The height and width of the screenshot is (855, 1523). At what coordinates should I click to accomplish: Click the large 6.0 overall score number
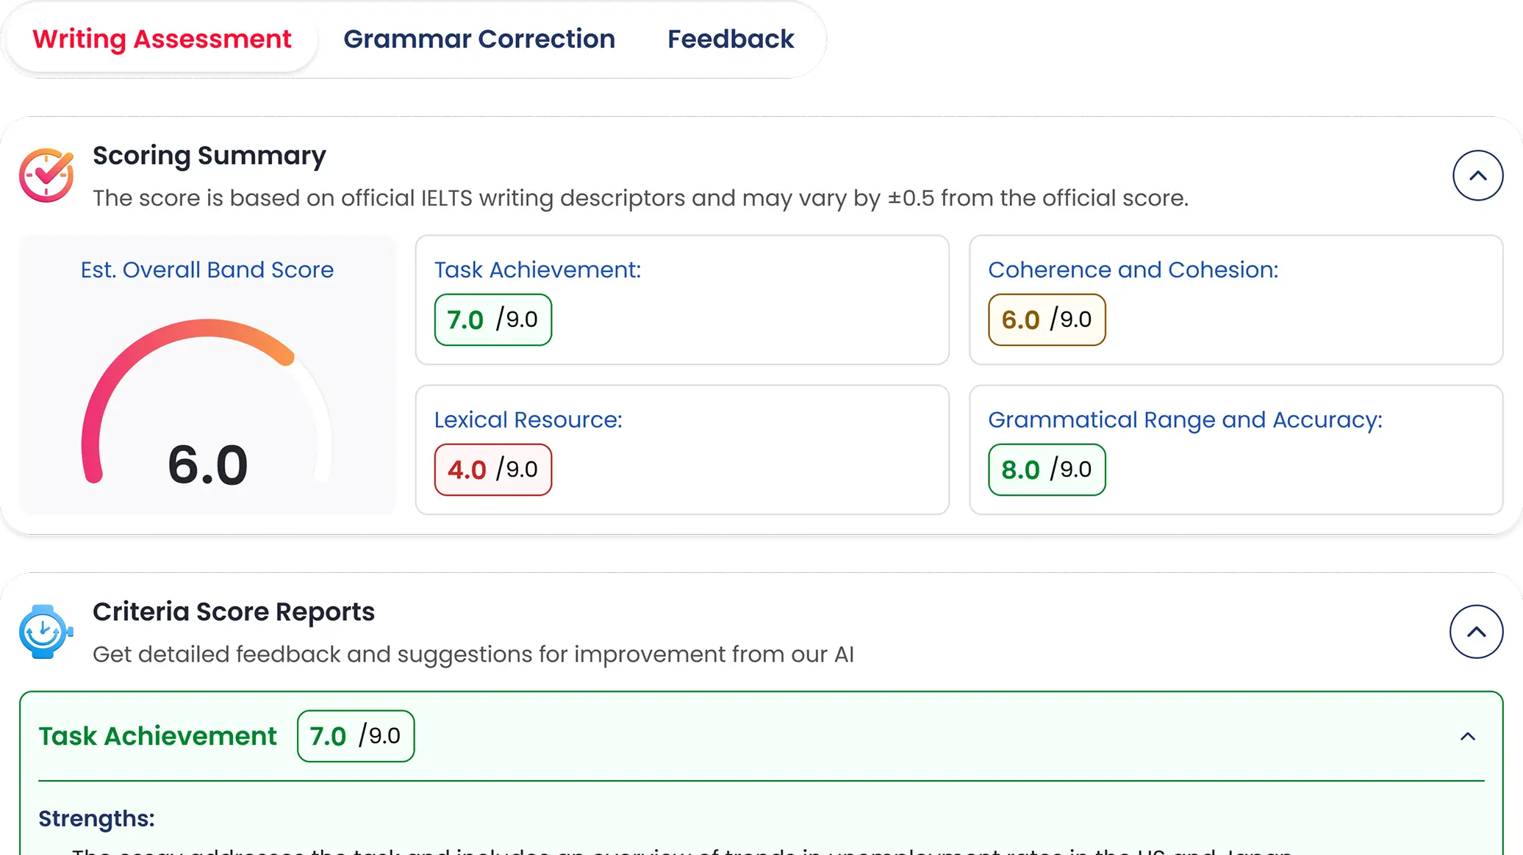pyautogui.click(x=208, y=465)
